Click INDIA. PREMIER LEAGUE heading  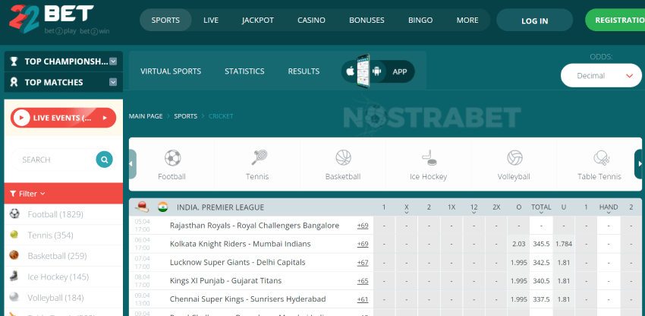[x=220, y=207]
